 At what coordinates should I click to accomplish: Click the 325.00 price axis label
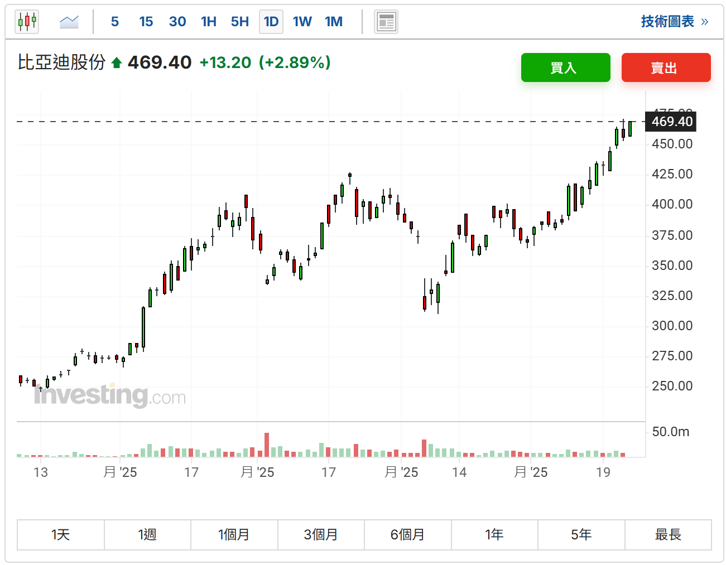point(672,296)
